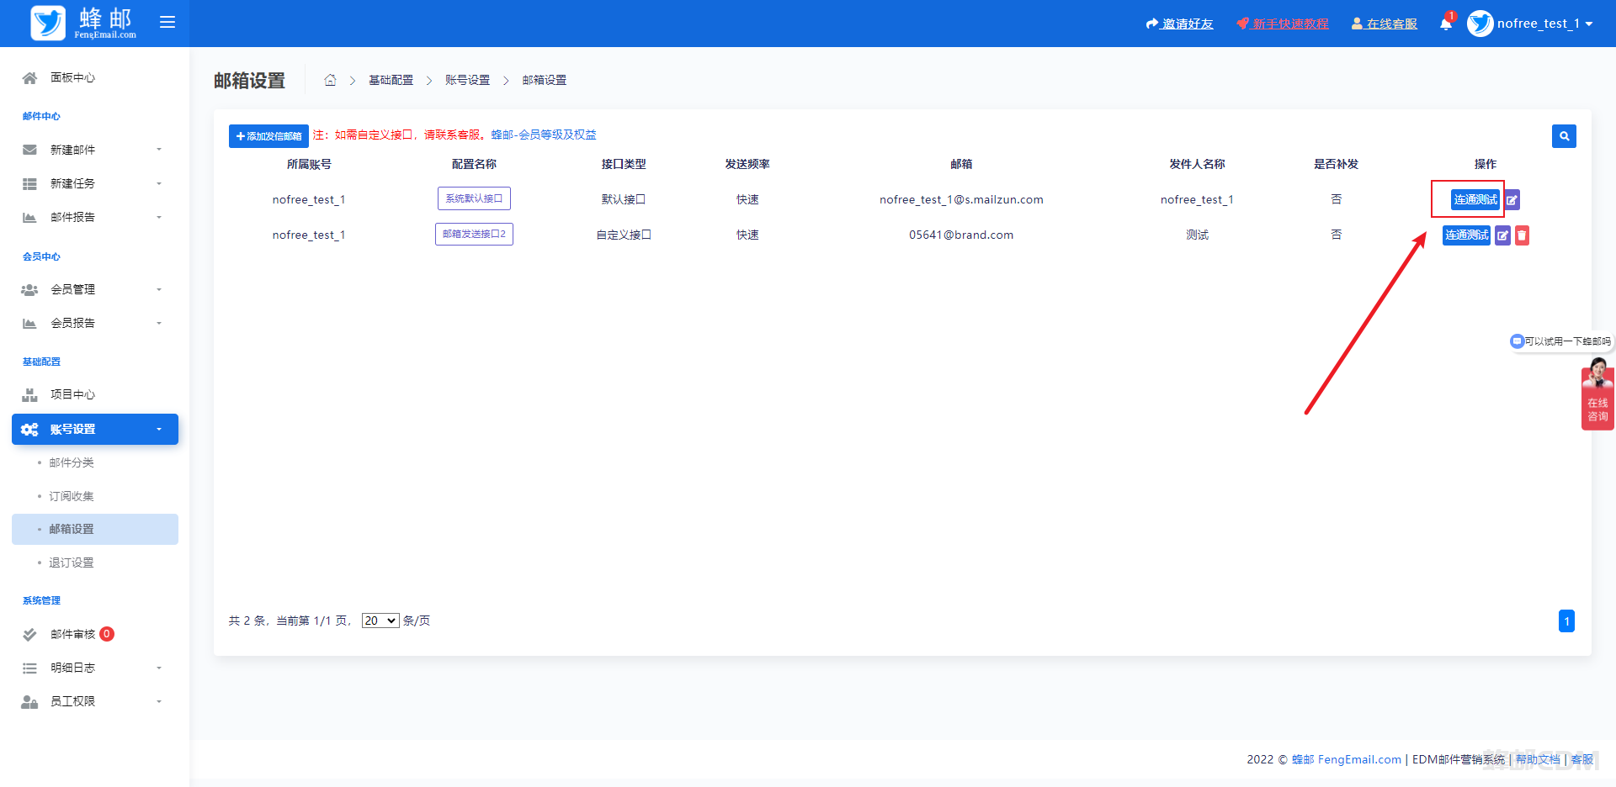Open the notification bell icon
This screenshot has width=1616, height=787.
point(1445,24)
